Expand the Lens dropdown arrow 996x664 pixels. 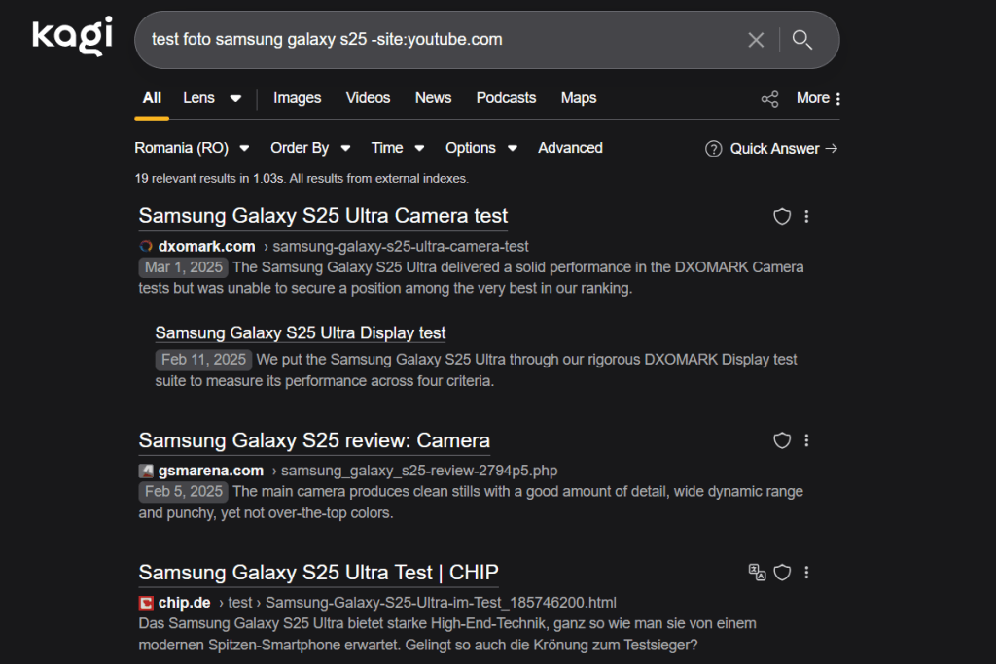235,99
